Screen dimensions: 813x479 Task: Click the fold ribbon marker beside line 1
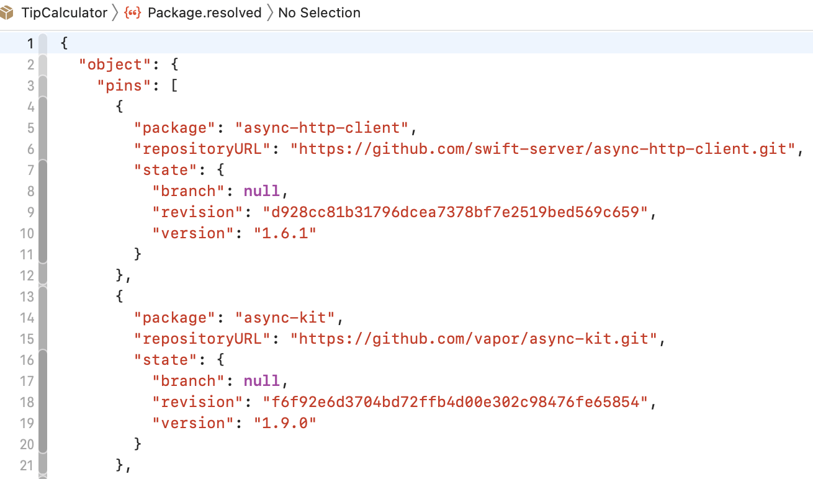tap(42, 43)
